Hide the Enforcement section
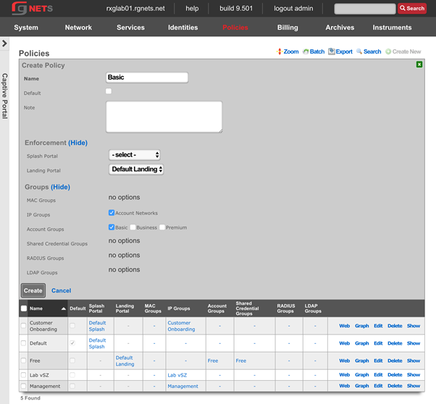 [77, 143]
